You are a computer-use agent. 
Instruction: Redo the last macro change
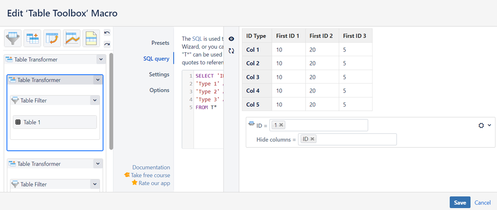pos(107,44)
